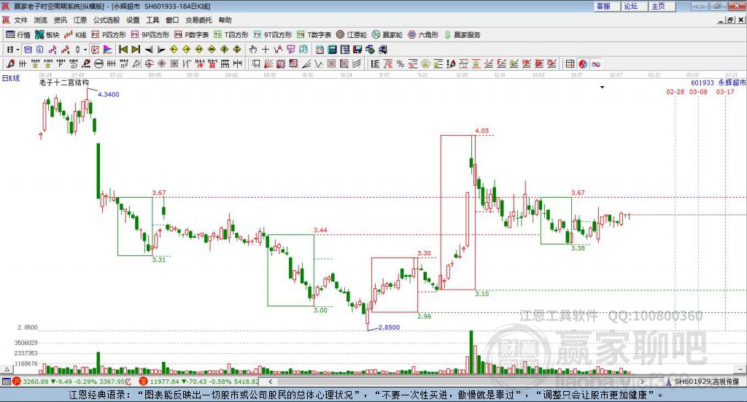Screen dimensions: 747x402
Task: Expand the candlestick style dropdown arrow
Action: (85, 50)
